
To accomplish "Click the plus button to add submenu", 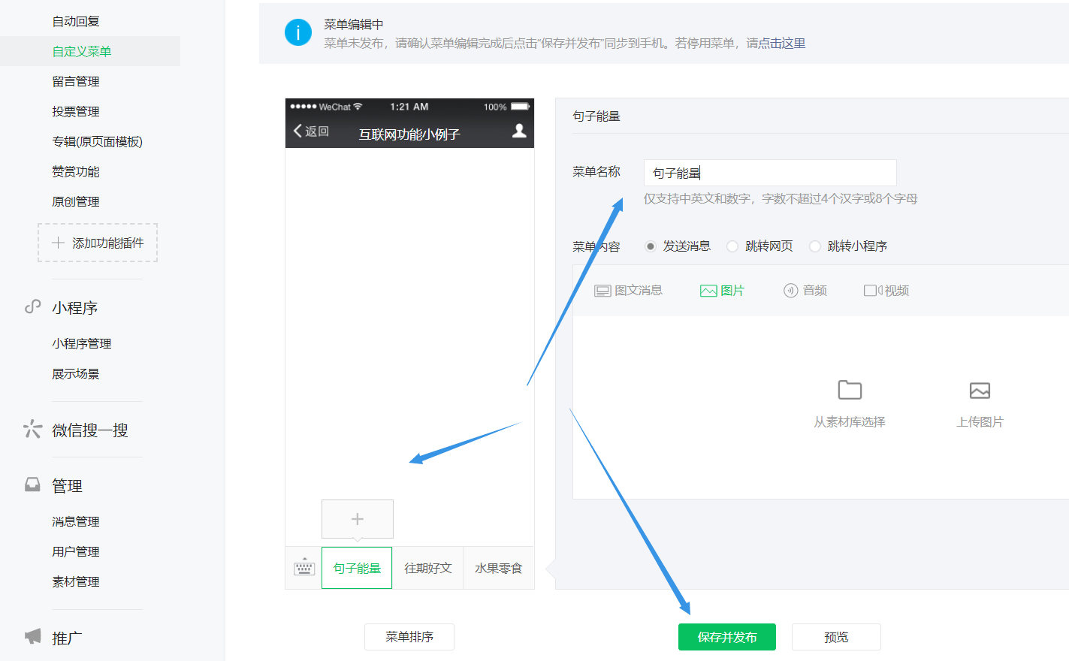I will [358, 519].
